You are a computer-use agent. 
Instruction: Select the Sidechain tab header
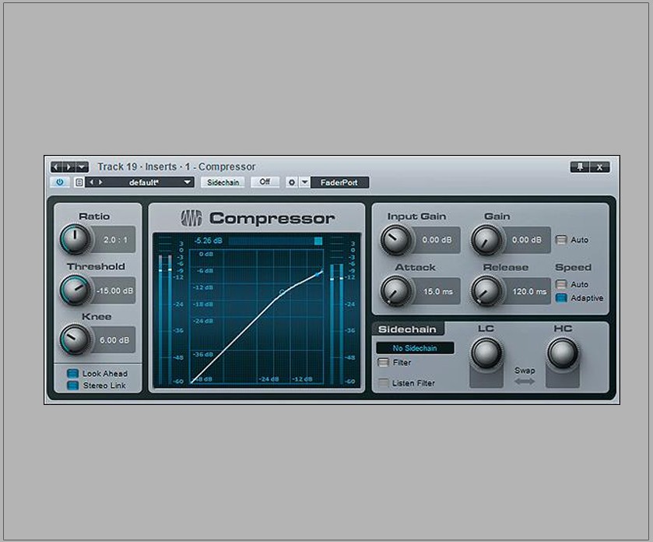409,328
